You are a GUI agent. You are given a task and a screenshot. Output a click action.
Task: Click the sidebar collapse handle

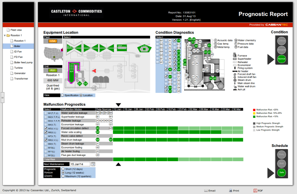point(3,98)
